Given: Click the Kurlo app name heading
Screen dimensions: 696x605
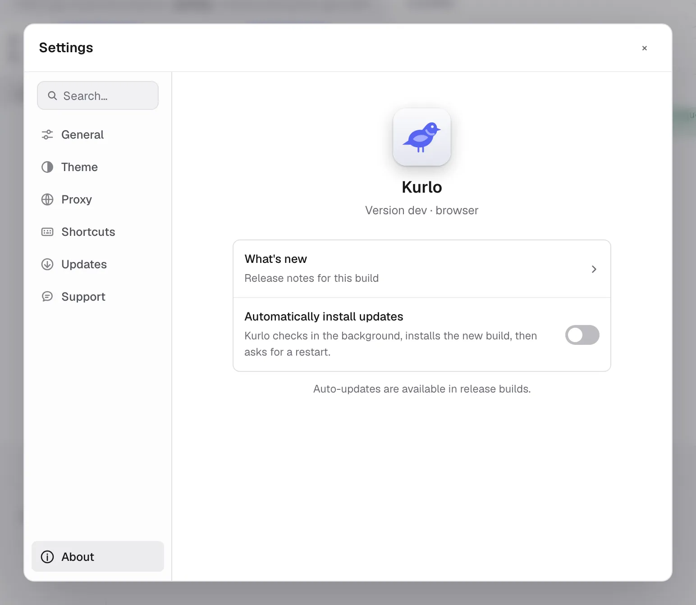Looking at the screenshot, I should pos(422,187).
